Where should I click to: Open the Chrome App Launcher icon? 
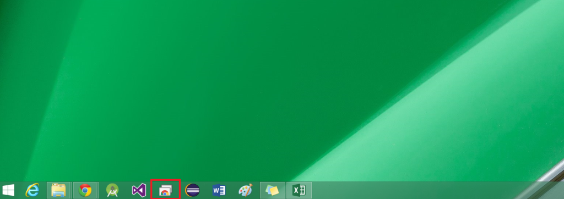(x=165, y=190)
